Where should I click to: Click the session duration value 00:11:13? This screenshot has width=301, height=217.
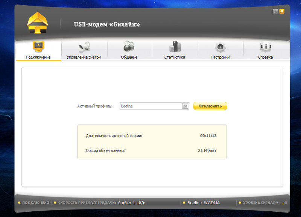coord(208,136)
